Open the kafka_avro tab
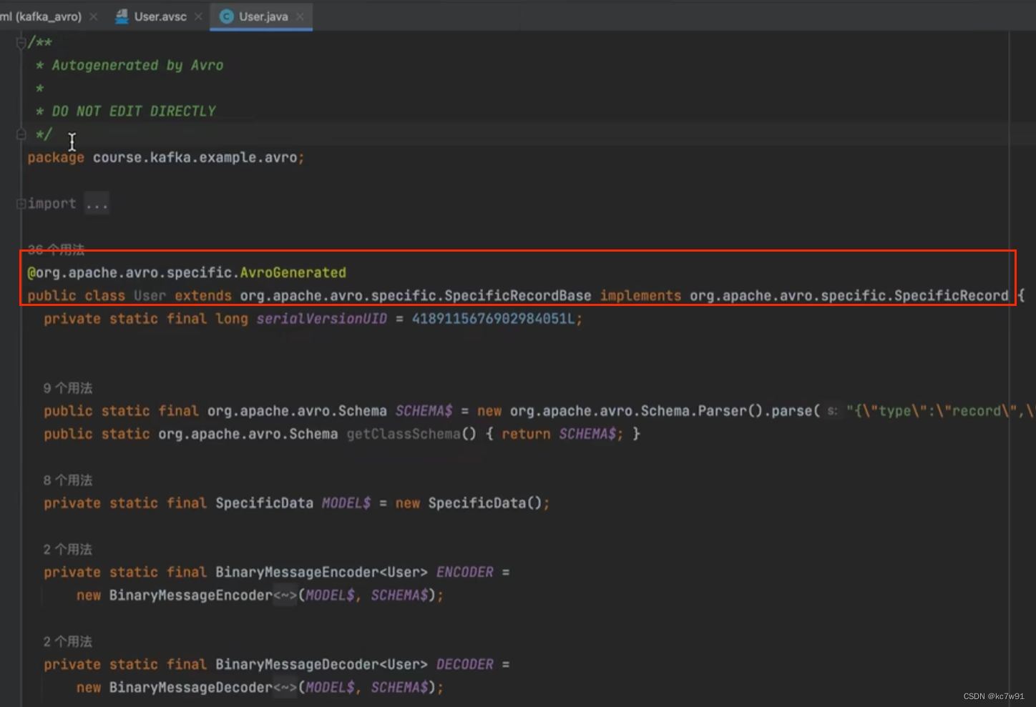This screenshot has height=707, width=1036. (x=41, y=16)
